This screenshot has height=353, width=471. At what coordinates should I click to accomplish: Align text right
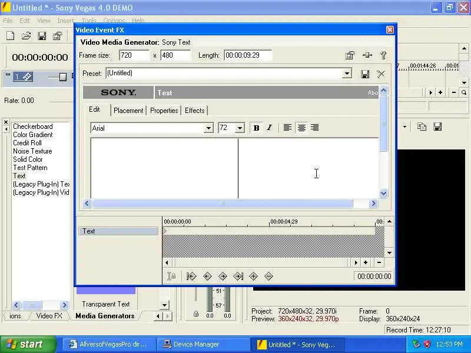point(315,128)
